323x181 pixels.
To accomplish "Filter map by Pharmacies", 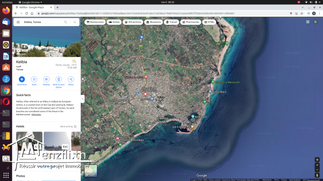I will tap(190, 22).
